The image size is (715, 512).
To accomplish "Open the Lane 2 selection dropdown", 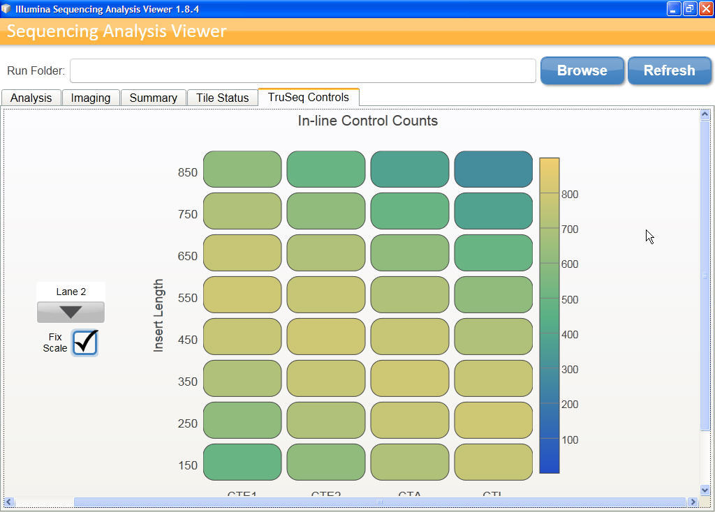I will pos(71,312).
